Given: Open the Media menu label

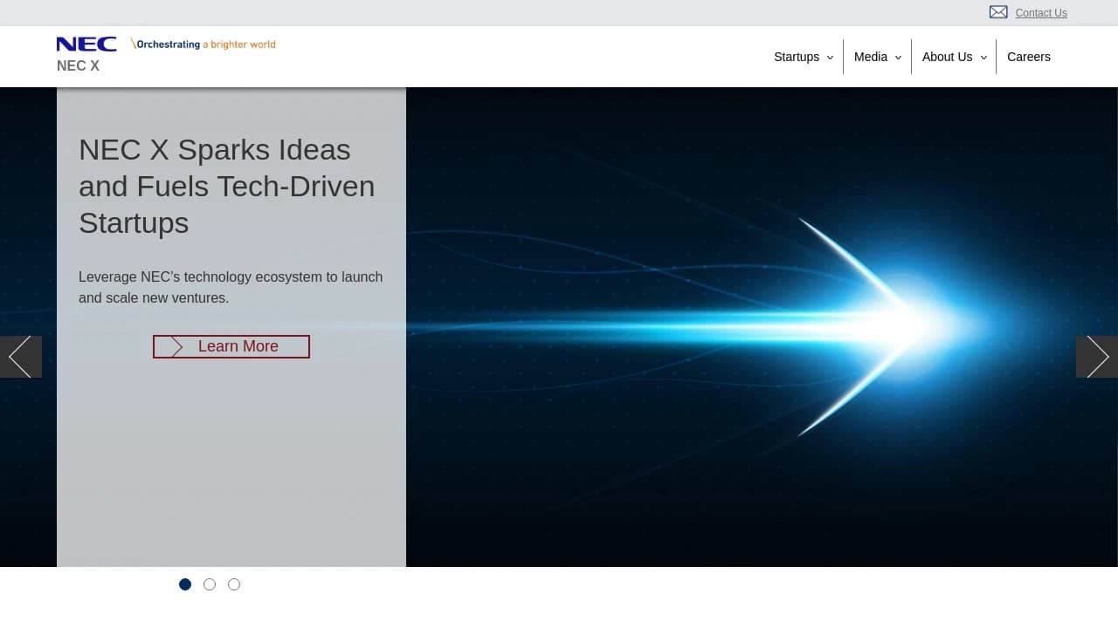Looking at the screenshot, I should pos(870,57).
